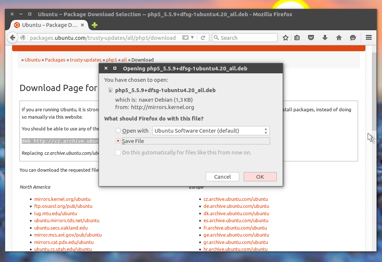This screenshot has height=262, width=382.
Task: Open dk.archive.ubuntu.com/ubuntu mirror link
Action: click(236, 213)
